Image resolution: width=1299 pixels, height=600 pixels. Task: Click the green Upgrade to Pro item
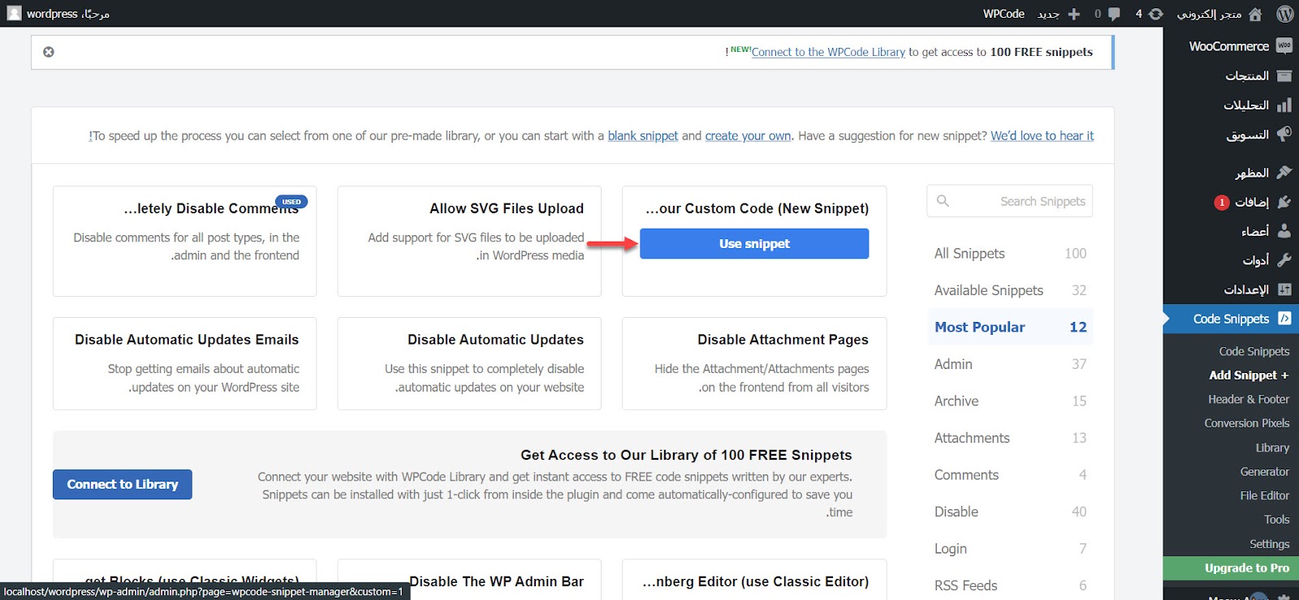[1231, 568]
